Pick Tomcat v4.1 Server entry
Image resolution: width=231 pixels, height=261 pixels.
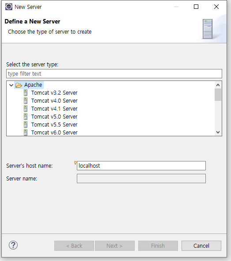pos(54,109)
